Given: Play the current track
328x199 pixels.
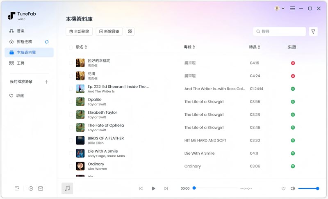Looking at the screenshot, I should tap(153, 188).
